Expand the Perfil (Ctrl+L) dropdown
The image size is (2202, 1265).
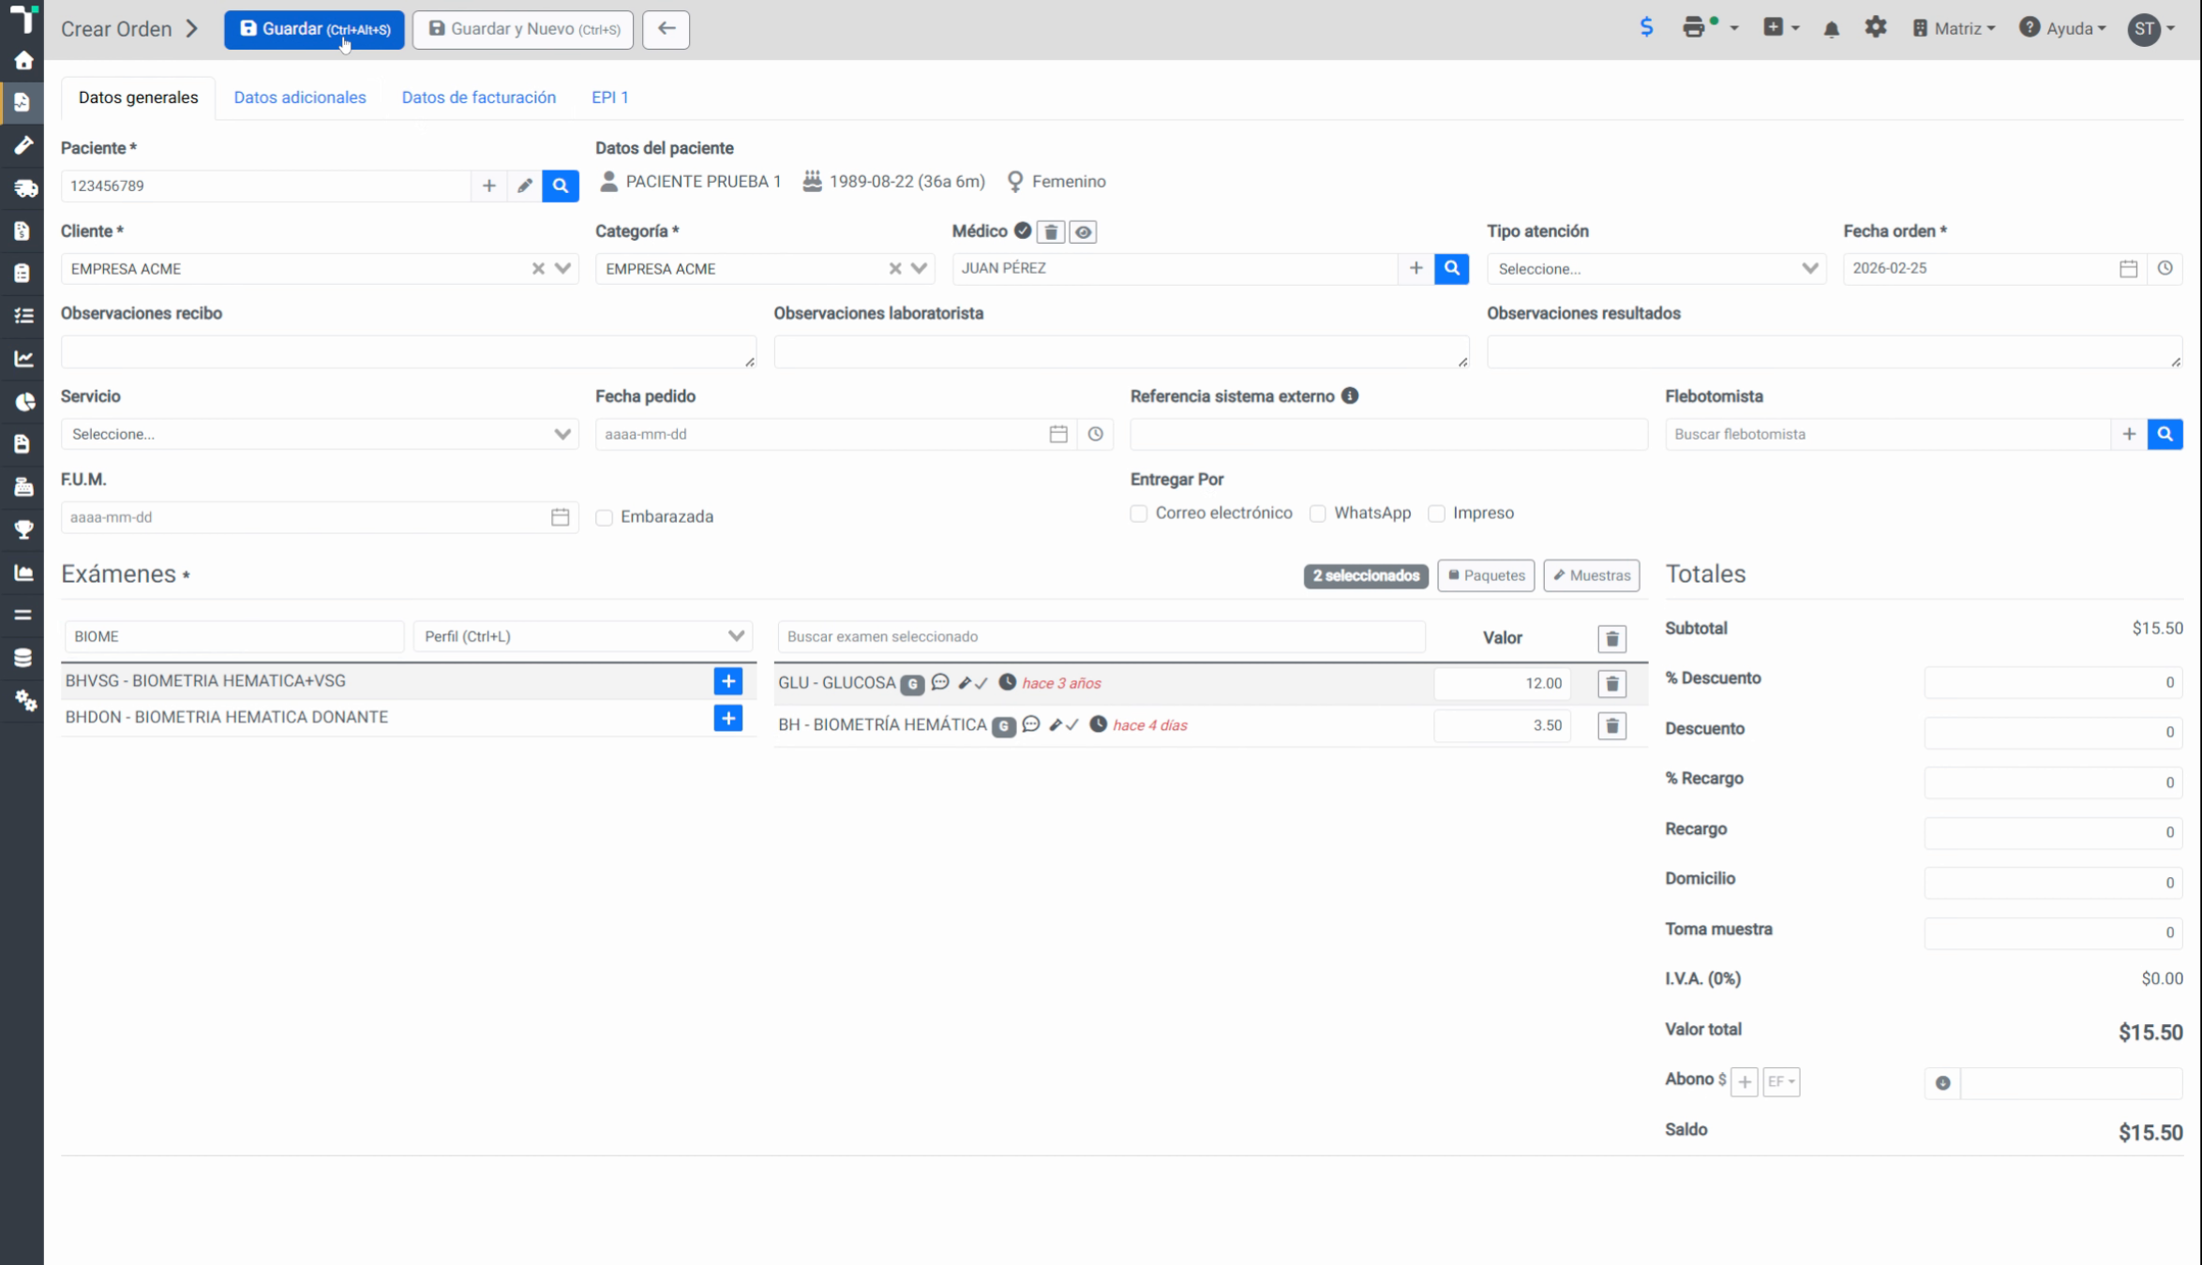583,636
